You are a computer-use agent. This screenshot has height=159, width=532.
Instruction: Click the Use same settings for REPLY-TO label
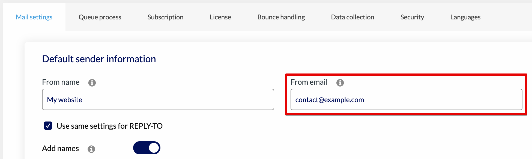click(x=110, y=126)
